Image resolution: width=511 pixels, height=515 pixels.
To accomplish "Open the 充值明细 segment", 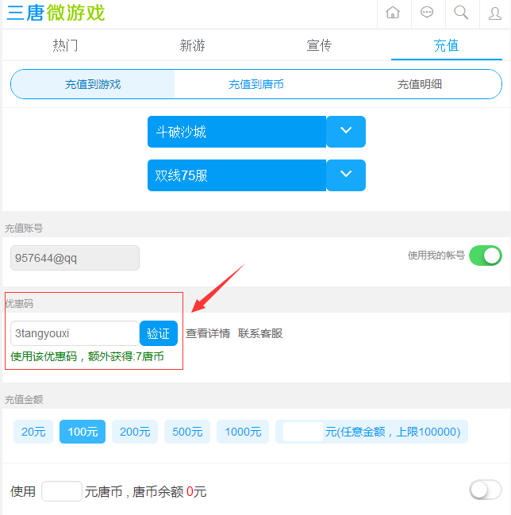I will [420, 84].
